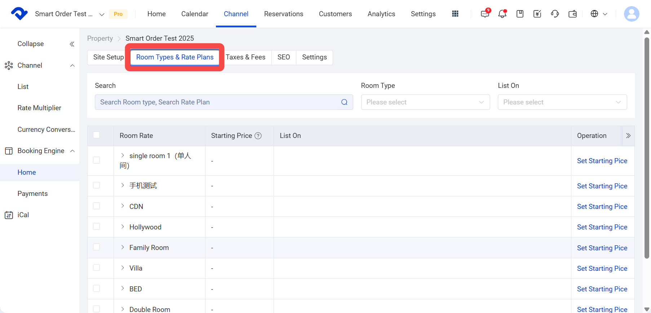The width and height of the screenshot is (651, 313).
Task: Open the wallet icon
Action: [x=573, y=14]
